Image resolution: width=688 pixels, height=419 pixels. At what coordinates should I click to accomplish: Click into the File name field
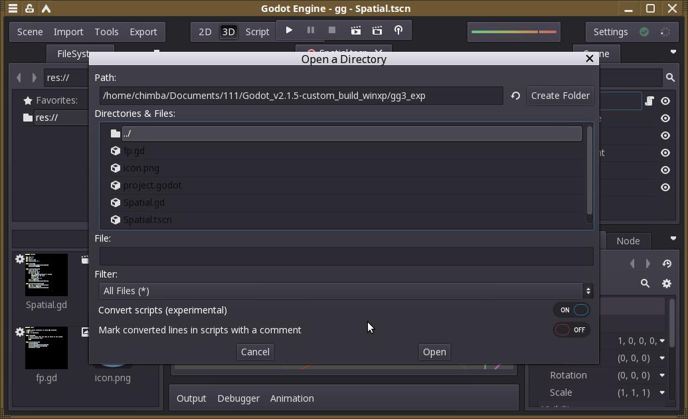tap(346, 256)
